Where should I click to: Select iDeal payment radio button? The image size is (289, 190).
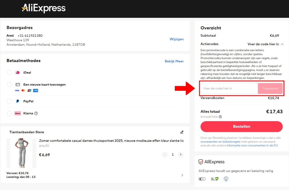tap(10, 73)
